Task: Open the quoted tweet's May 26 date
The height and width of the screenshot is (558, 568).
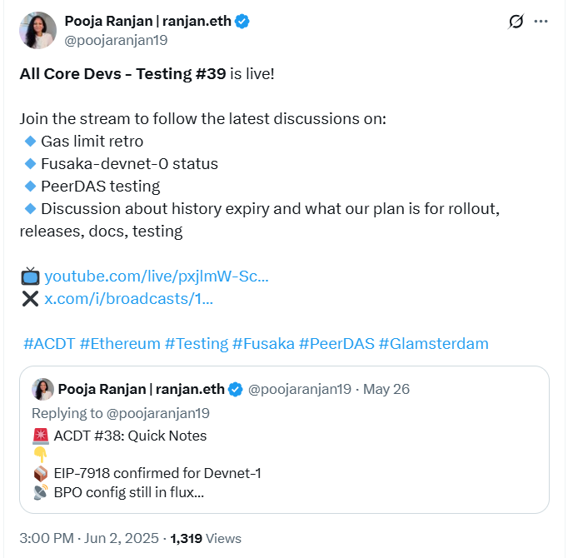Action: click(387, 389)
